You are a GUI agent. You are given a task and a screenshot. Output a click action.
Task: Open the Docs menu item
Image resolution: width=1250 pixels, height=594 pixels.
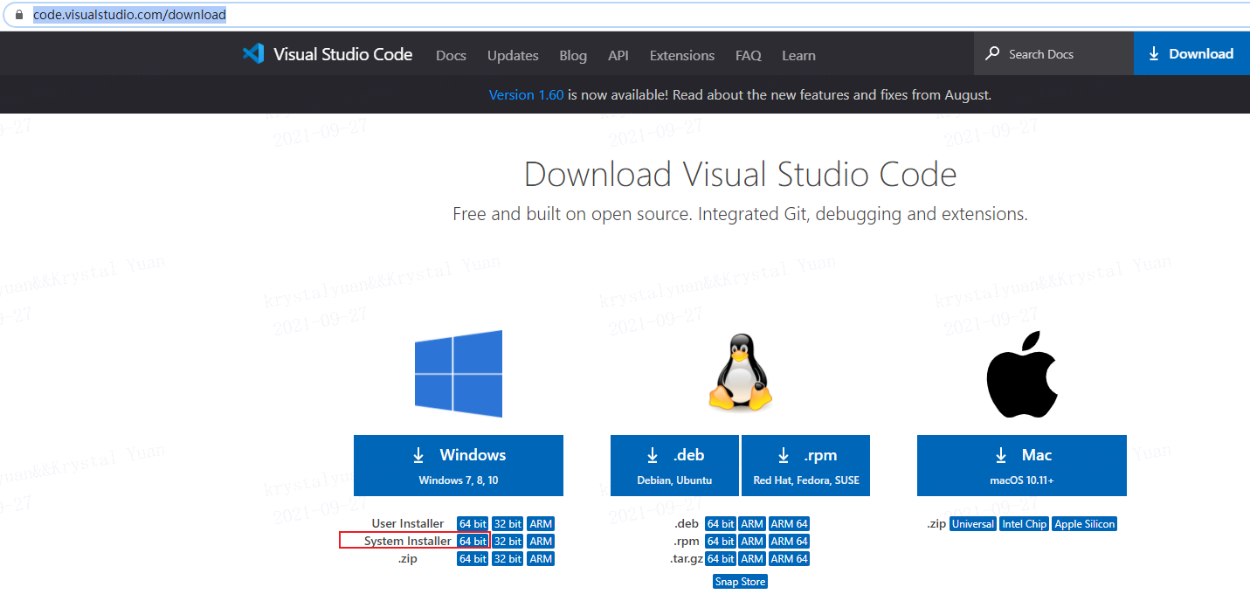click(x=451, y=55)
